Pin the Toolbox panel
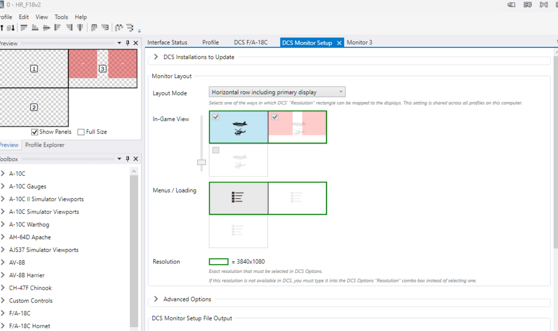Viewport: 558px width, 331px height. click(127, 159)
